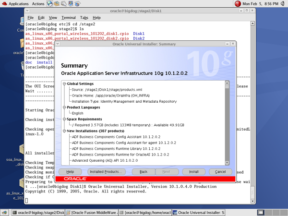Click terminal scrollbar up arrow

[253, 24]
